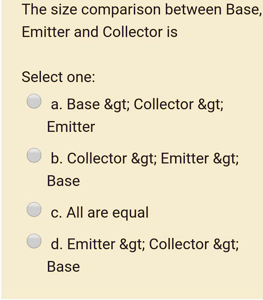Click the unselected circle beside option c

click(34, 209)
